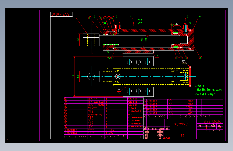Select the BF/S96.01-7 part number cell

coord(72,130)
